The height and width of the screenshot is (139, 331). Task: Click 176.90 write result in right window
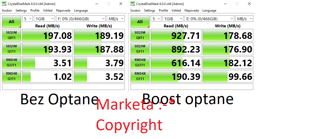click(x=228, y=49)
